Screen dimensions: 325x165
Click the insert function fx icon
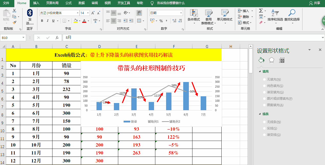pyautogui.click(x=57, y=38)
